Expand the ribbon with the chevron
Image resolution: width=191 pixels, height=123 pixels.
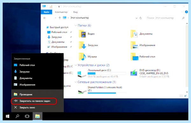pos(182,12)
